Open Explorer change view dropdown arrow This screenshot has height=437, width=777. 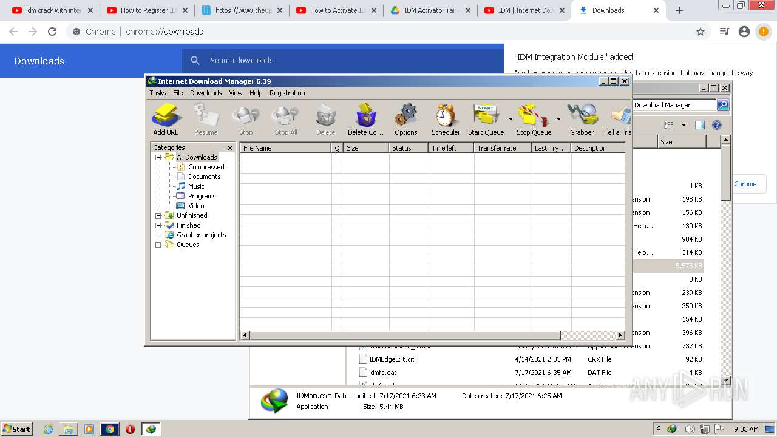(x=684, y=125)
